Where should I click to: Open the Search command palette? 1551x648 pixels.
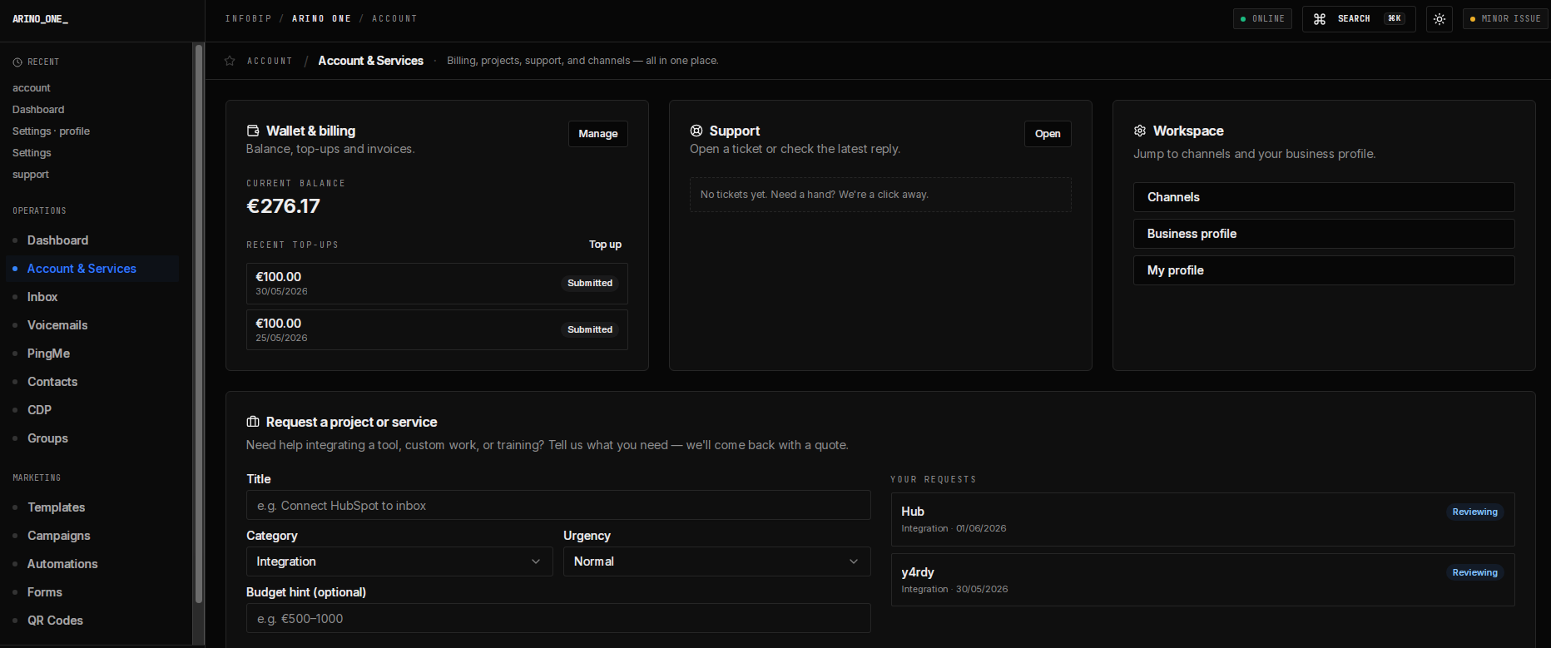1359,18
